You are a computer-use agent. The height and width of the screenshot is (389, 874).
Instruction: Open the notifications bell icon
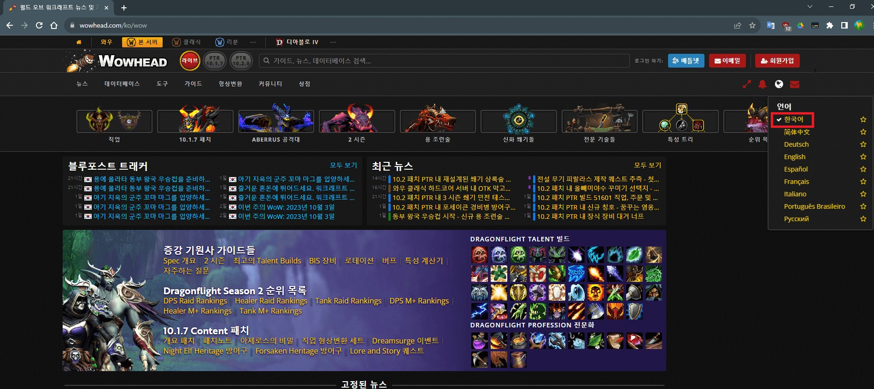coord(763,84)
